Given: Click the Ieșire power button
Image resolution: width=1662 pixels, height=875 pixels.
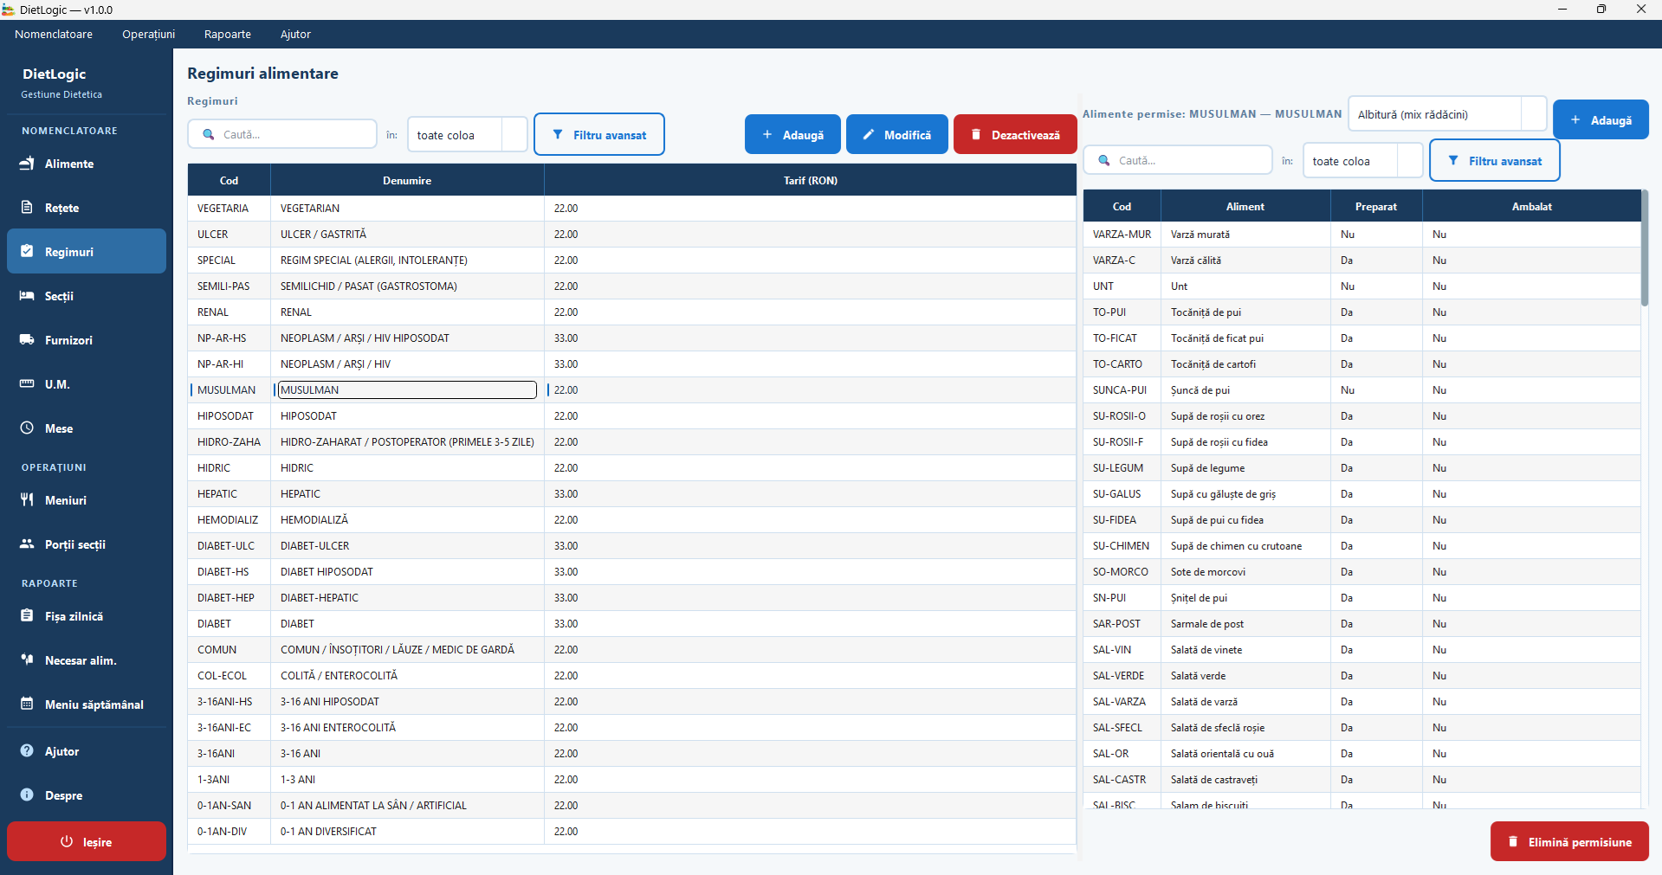Looking at the screenshot, I should pyautogui.click(x=87, y=842).
